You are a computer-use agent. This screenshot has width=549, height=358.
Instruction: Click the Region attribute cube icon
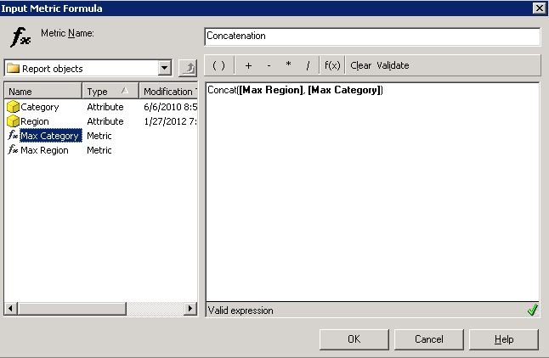[x=13, y=122]
